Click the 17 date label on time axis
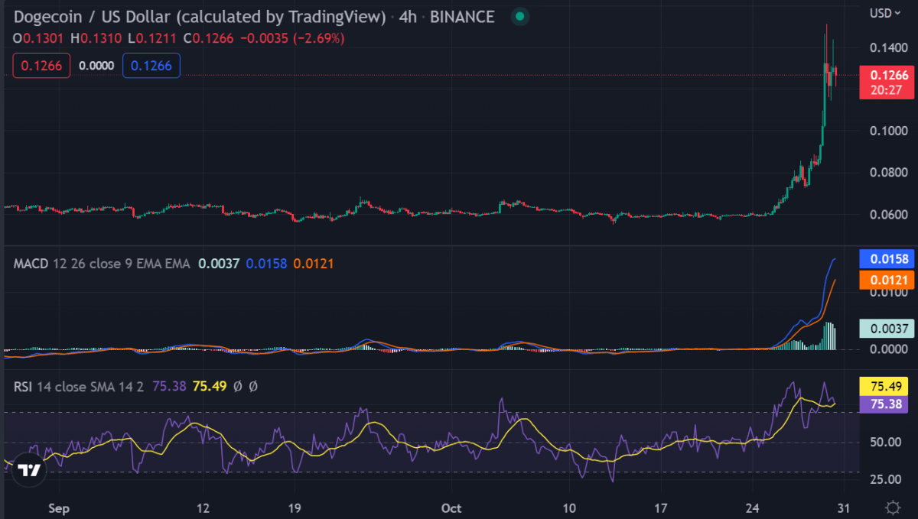This screenshot has height=519, width=918. tap(662, 508)
